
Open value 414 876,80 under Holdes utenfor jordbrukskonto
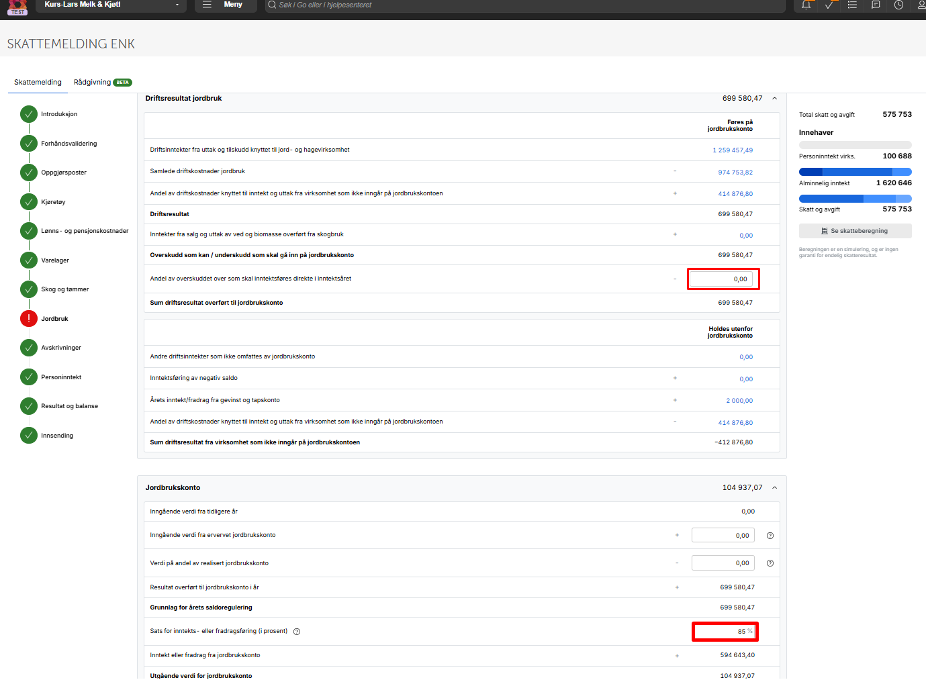click(735, 423)
